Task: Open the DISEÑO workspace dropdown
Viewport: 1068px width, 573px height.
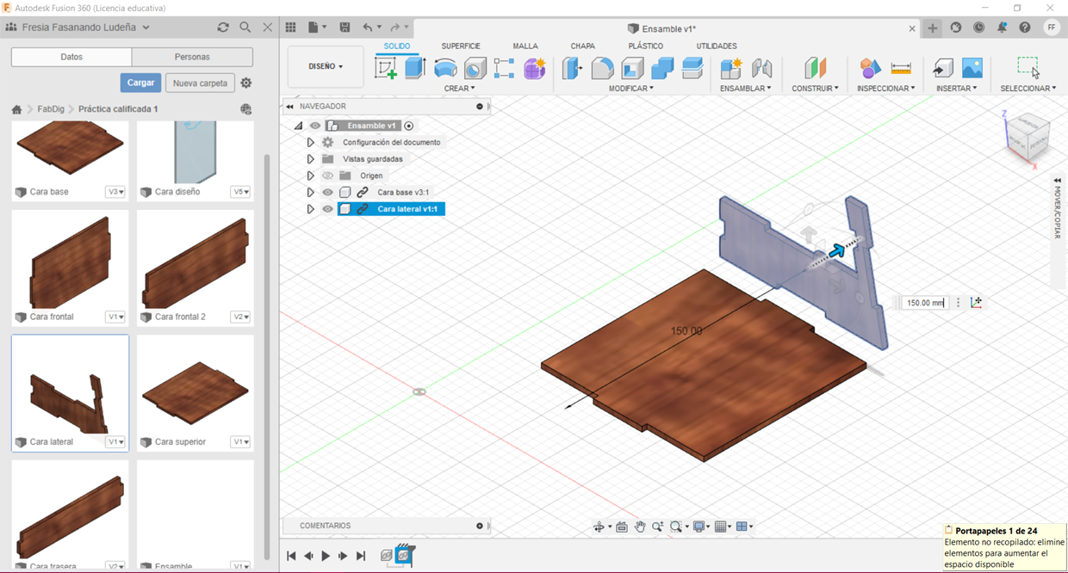Action: pyautogui.click(x=326, y=66)
